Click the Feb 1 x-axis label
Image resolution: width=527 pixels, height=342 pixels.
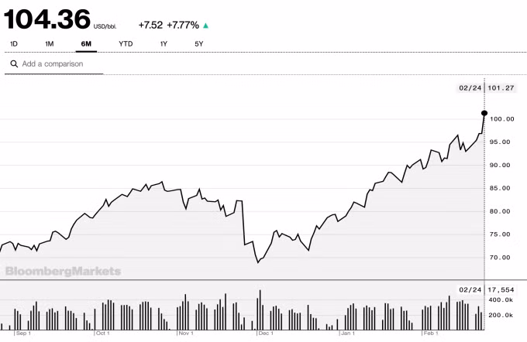(431, 333)
